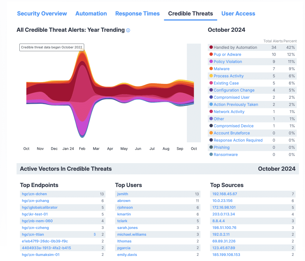Screen dimensions: 305x261
Task: Open the Compromised User category link
Action: (x=231, y=97)
